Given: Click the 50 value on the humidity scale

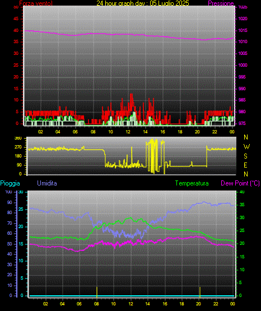Looking at the screenshot, I should coord(10,244).
